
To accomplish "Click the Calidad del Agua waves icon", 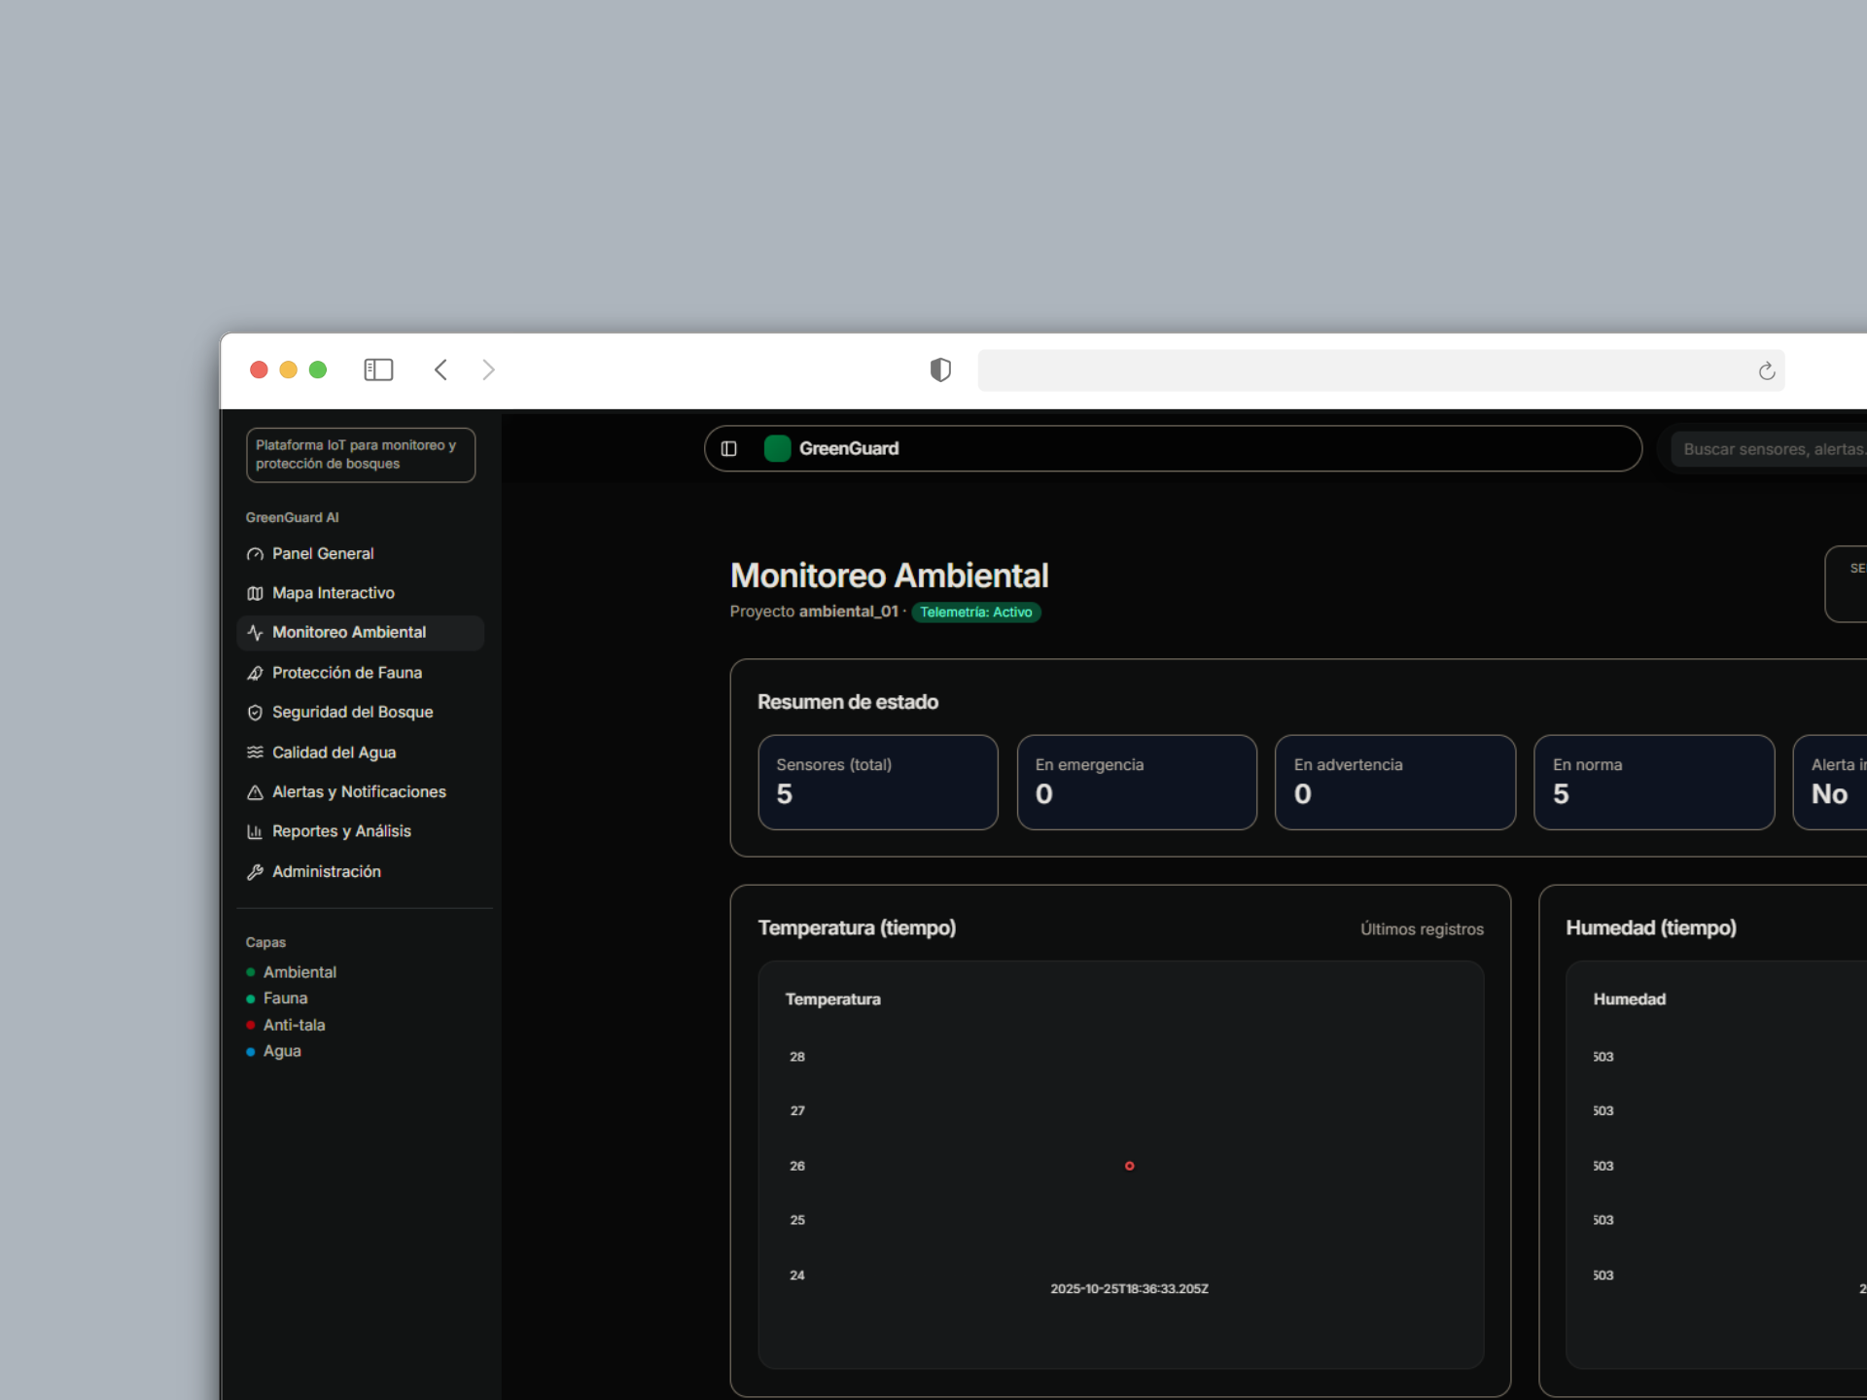I will [255, 752].
